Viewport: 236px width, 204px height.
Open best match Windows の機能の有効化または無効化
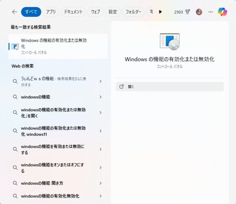pyautogui.click(x=58, y=46)
